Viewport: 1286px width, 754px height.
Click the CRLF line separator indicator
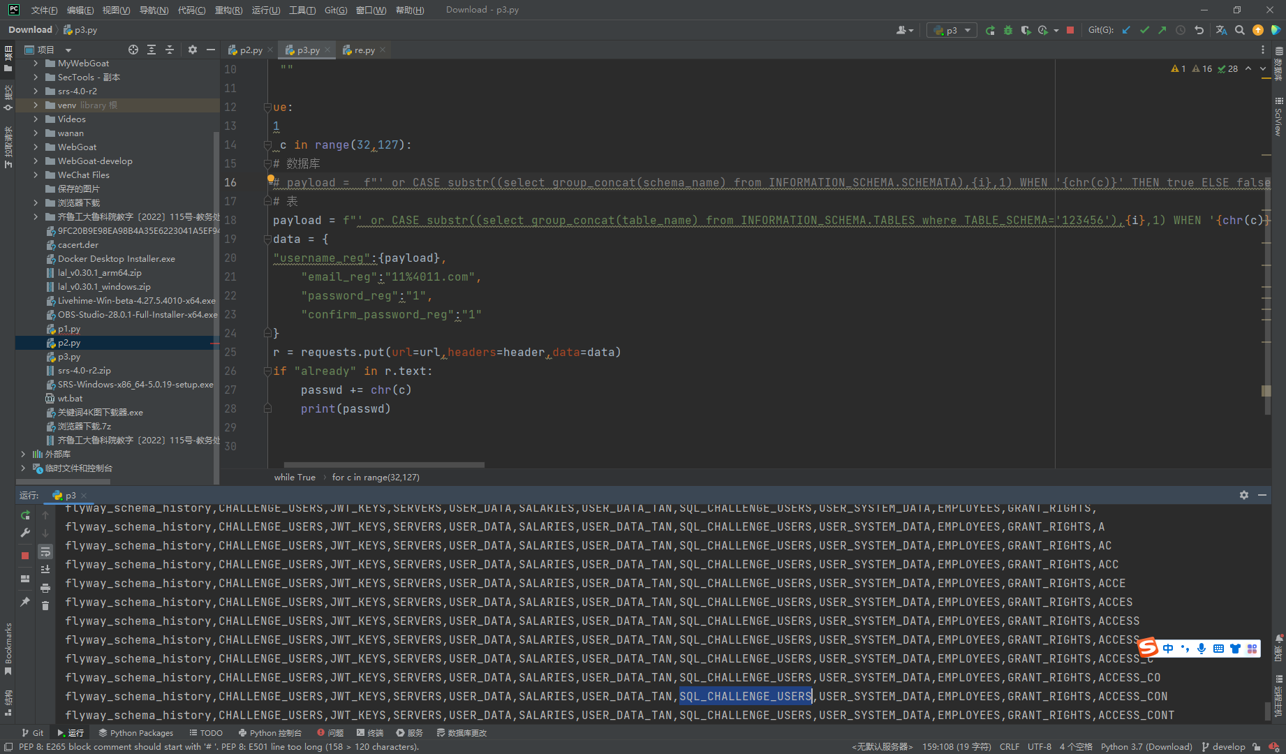[x=1010, y=747]
